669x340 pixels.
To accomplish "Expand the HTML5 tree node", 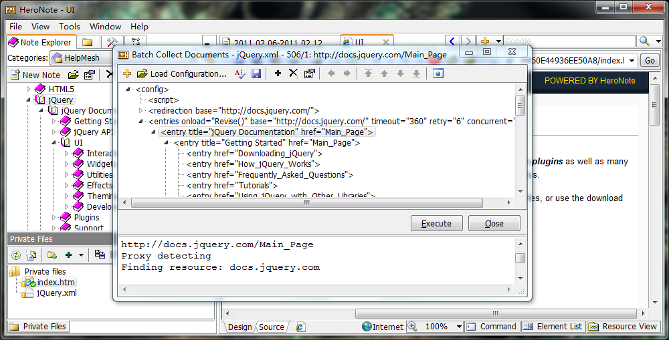I will point(29,89).
